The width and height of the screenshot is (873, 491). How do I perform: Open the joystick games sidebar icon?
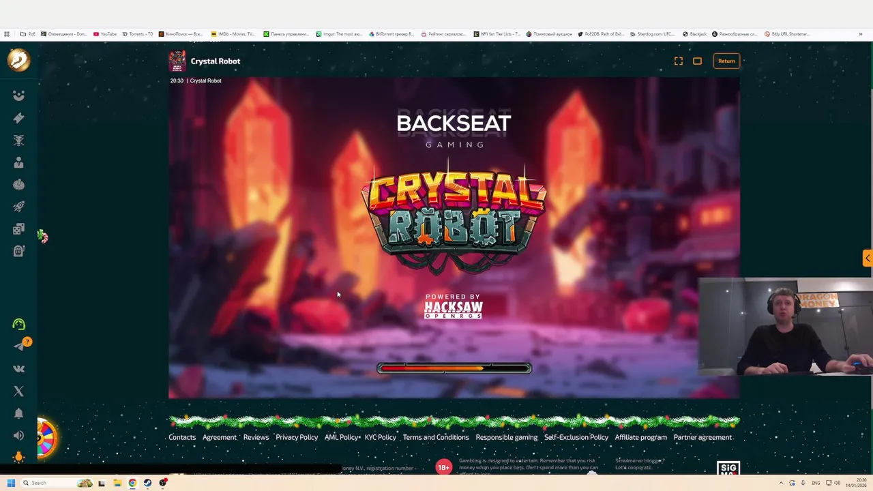click(18, 184)
